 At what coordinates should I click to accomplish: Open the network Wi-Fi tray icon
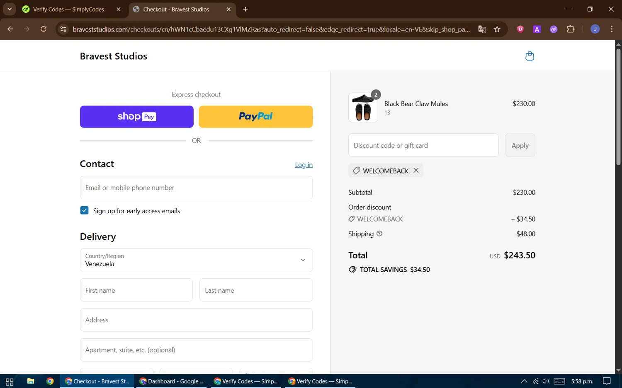[535, 381]
